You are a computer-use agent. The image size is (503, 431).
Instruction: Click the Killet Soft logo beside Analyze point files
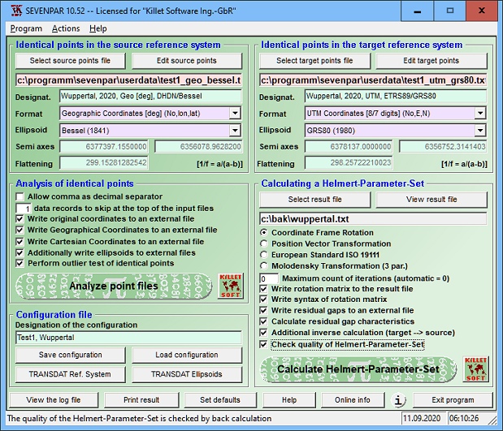(x=230, y=286)
